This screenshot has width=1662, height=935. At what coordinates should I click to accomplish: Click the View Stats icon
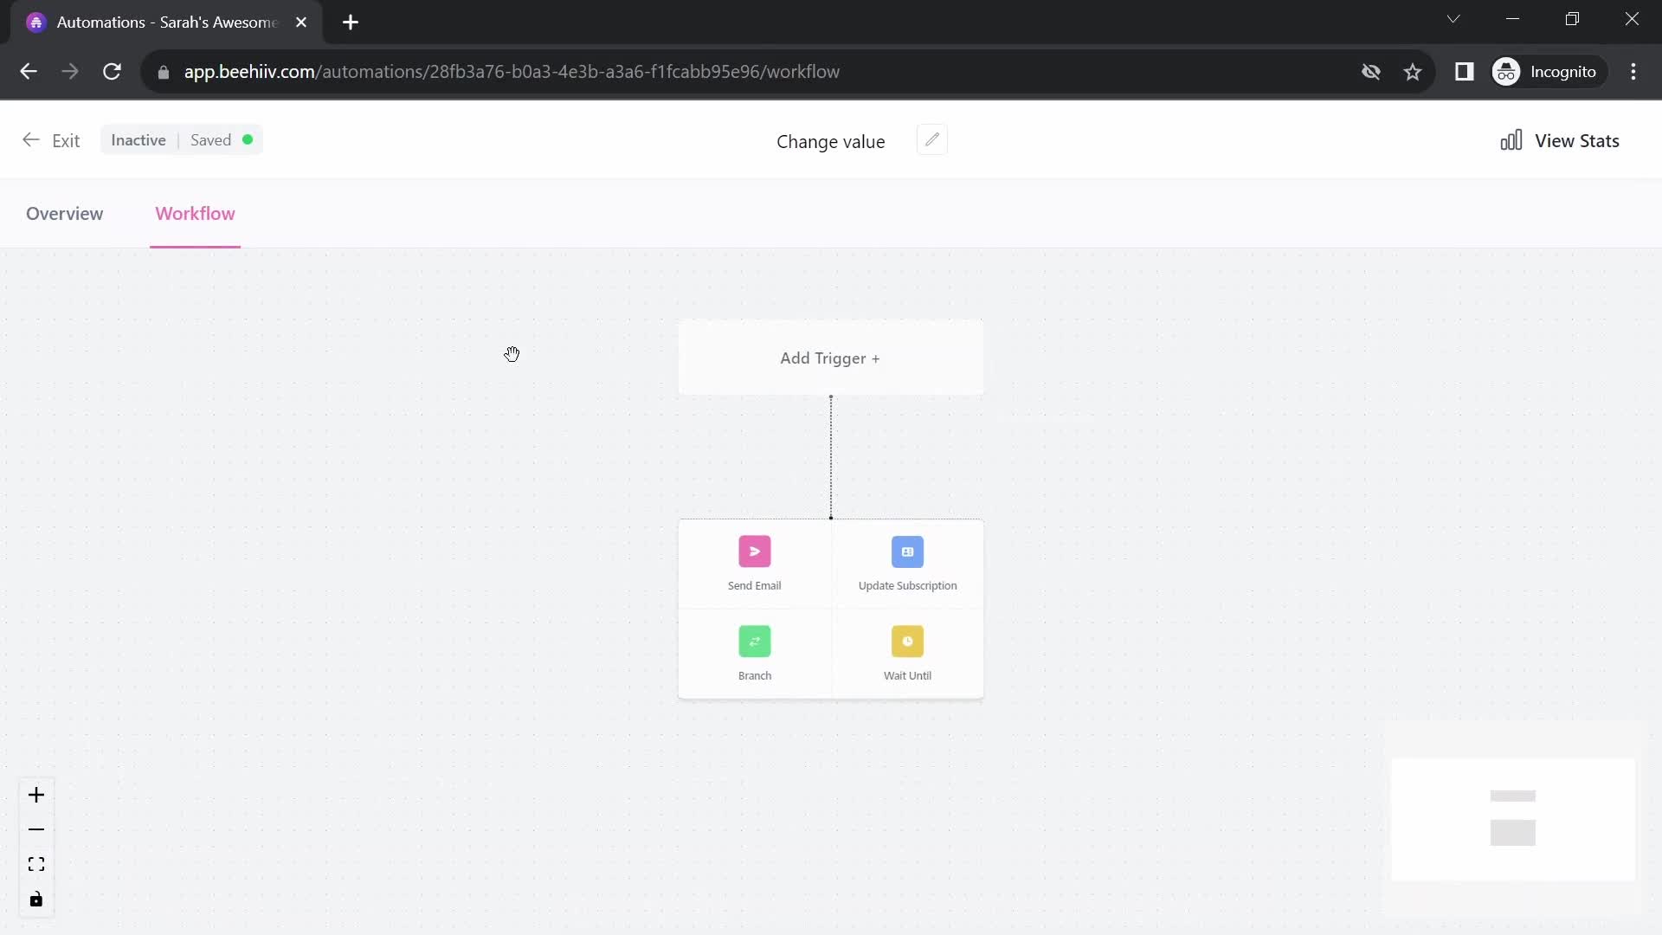pos(1511,139)
